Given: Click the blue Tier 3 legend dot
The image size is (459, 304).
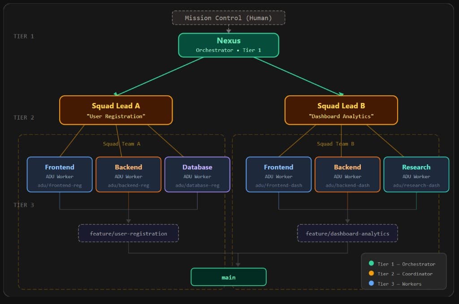Looking at the screenshot, I should click(x=370, y=283).
